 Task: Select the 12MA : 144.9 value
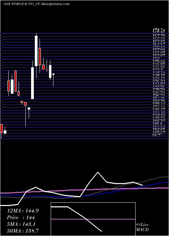click(x=23, y=211)
